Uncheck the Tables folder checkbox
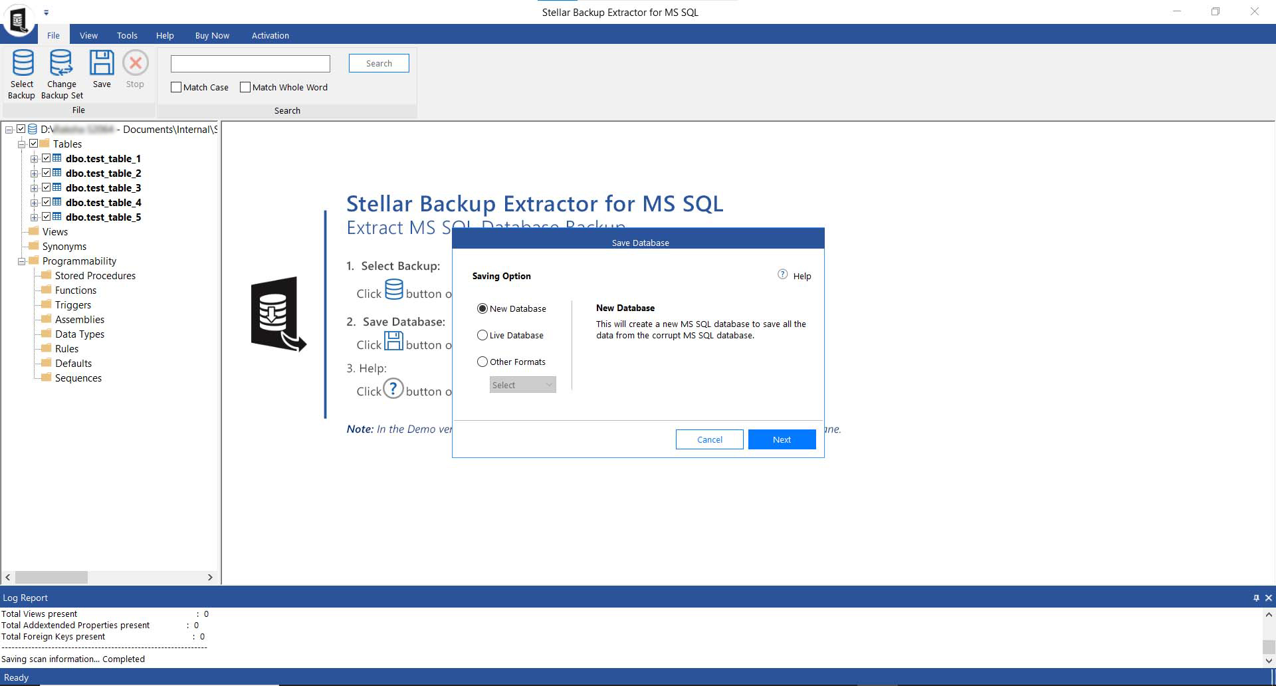 (33, 144)
